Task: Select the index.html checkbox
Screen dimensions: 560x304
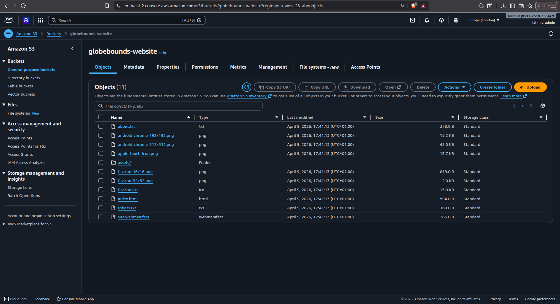Action: click(101, 199)
